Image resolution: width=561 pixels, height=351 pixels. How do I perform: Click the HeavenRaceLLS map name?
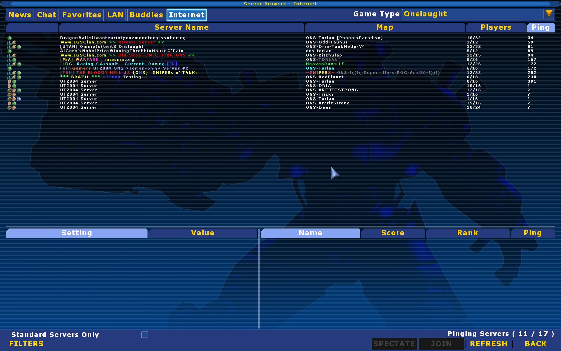pos(325,64)
